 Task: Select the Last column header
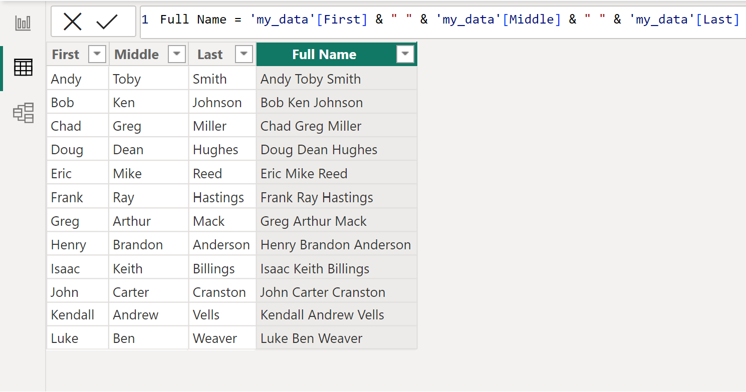click(222, 54)
